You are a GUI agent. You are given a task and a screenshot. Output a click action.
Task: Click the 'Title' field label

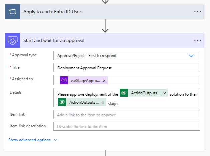pyautogui.click(x=16, y=67)
